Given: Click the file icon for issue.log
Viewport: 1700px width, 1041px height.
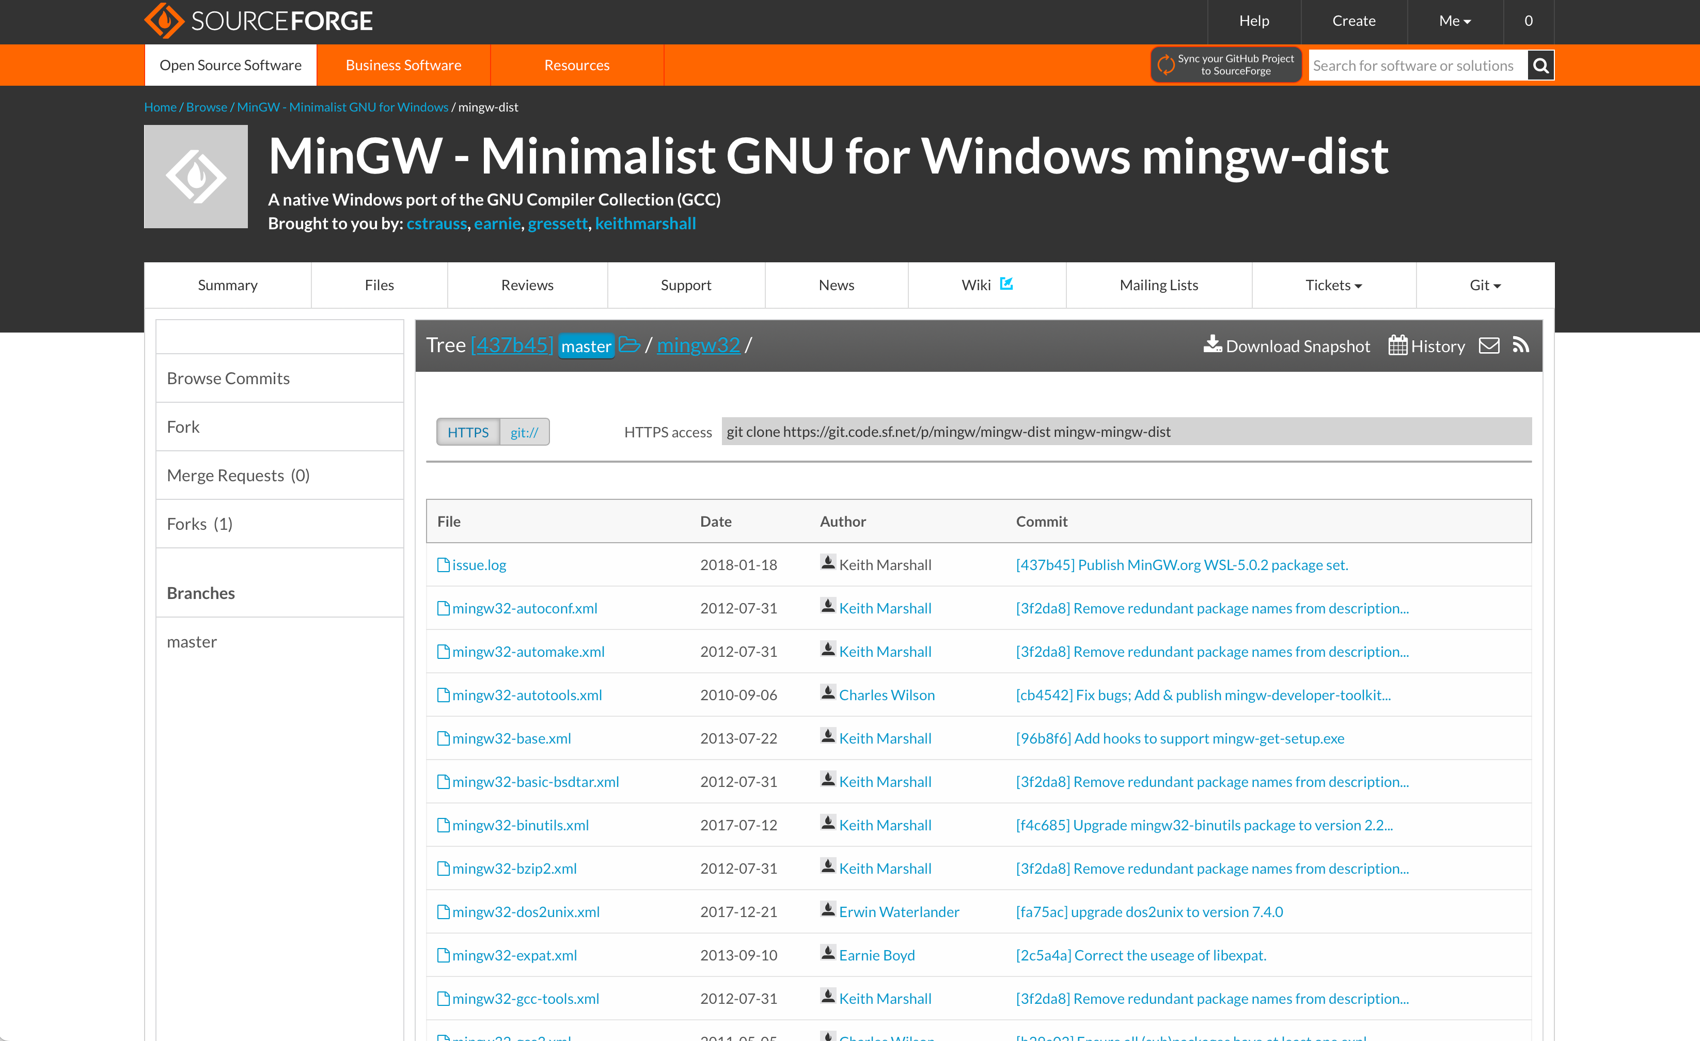Looking at the screenshot, I should pos(443,565).
